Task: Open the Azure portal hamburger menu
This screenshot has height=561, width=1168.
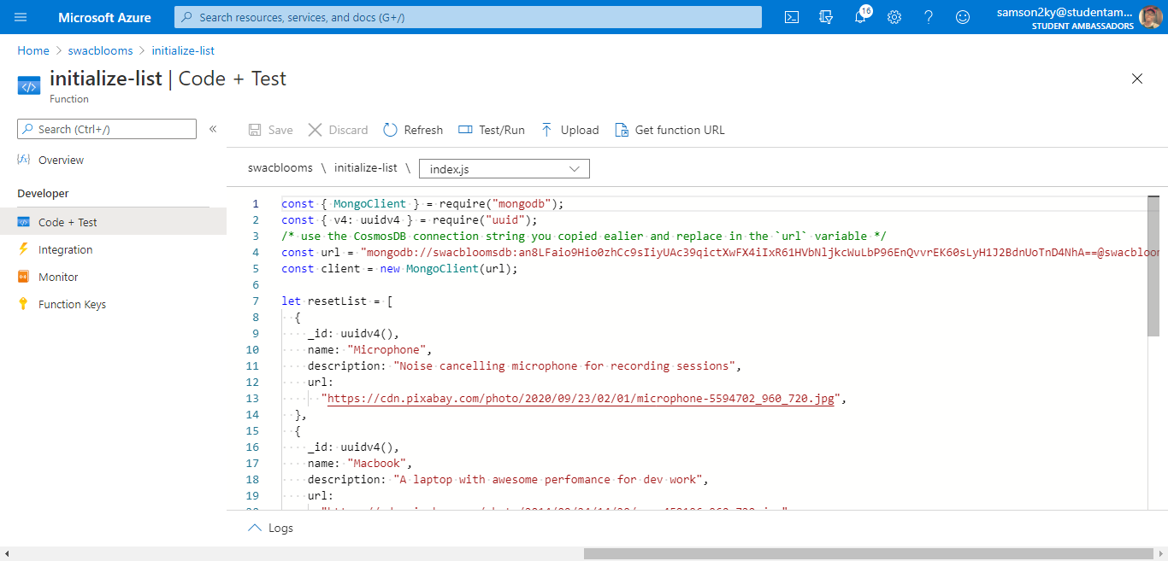Action: point(21,17)
